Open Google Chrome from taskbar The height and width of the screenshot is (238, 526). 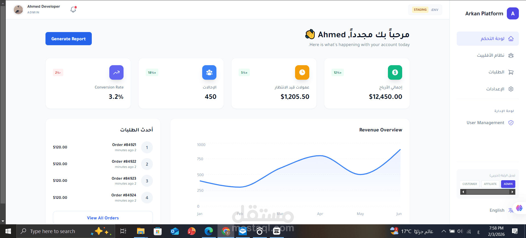[226, 231]
